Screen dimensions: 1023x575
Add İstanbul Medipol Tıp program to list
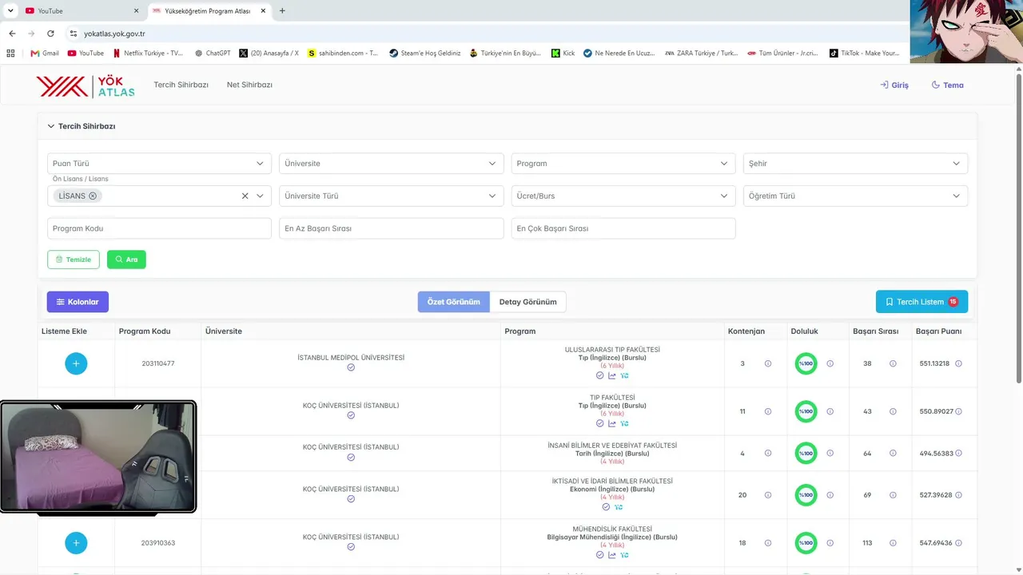(76, 363)
